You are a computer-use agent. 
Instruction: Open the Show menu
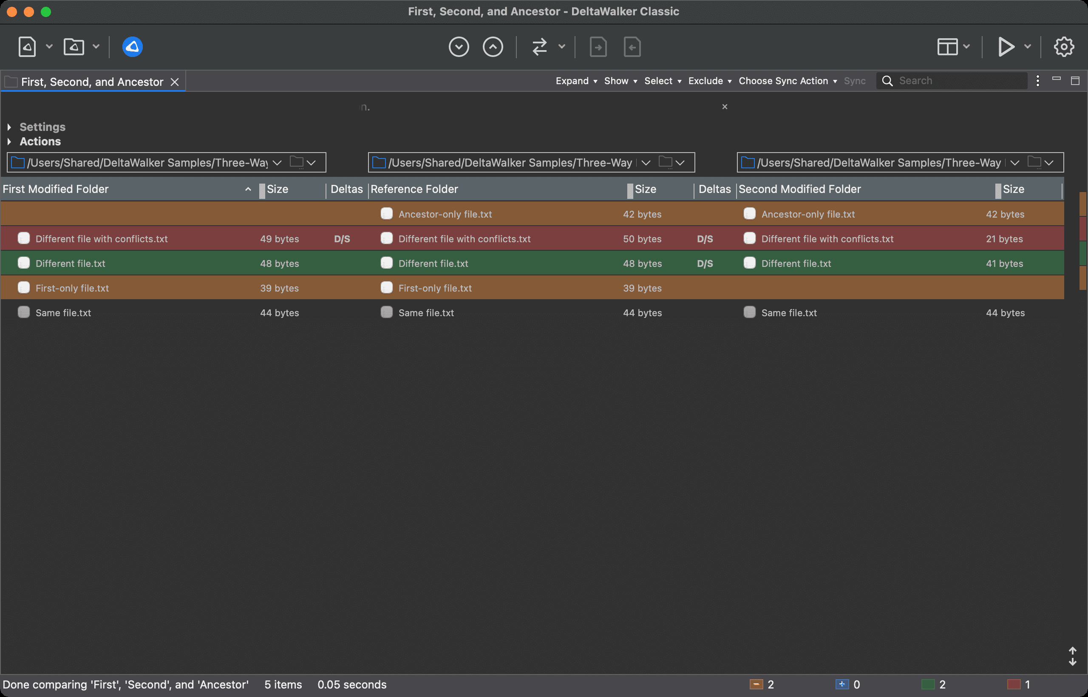[620, 81]
